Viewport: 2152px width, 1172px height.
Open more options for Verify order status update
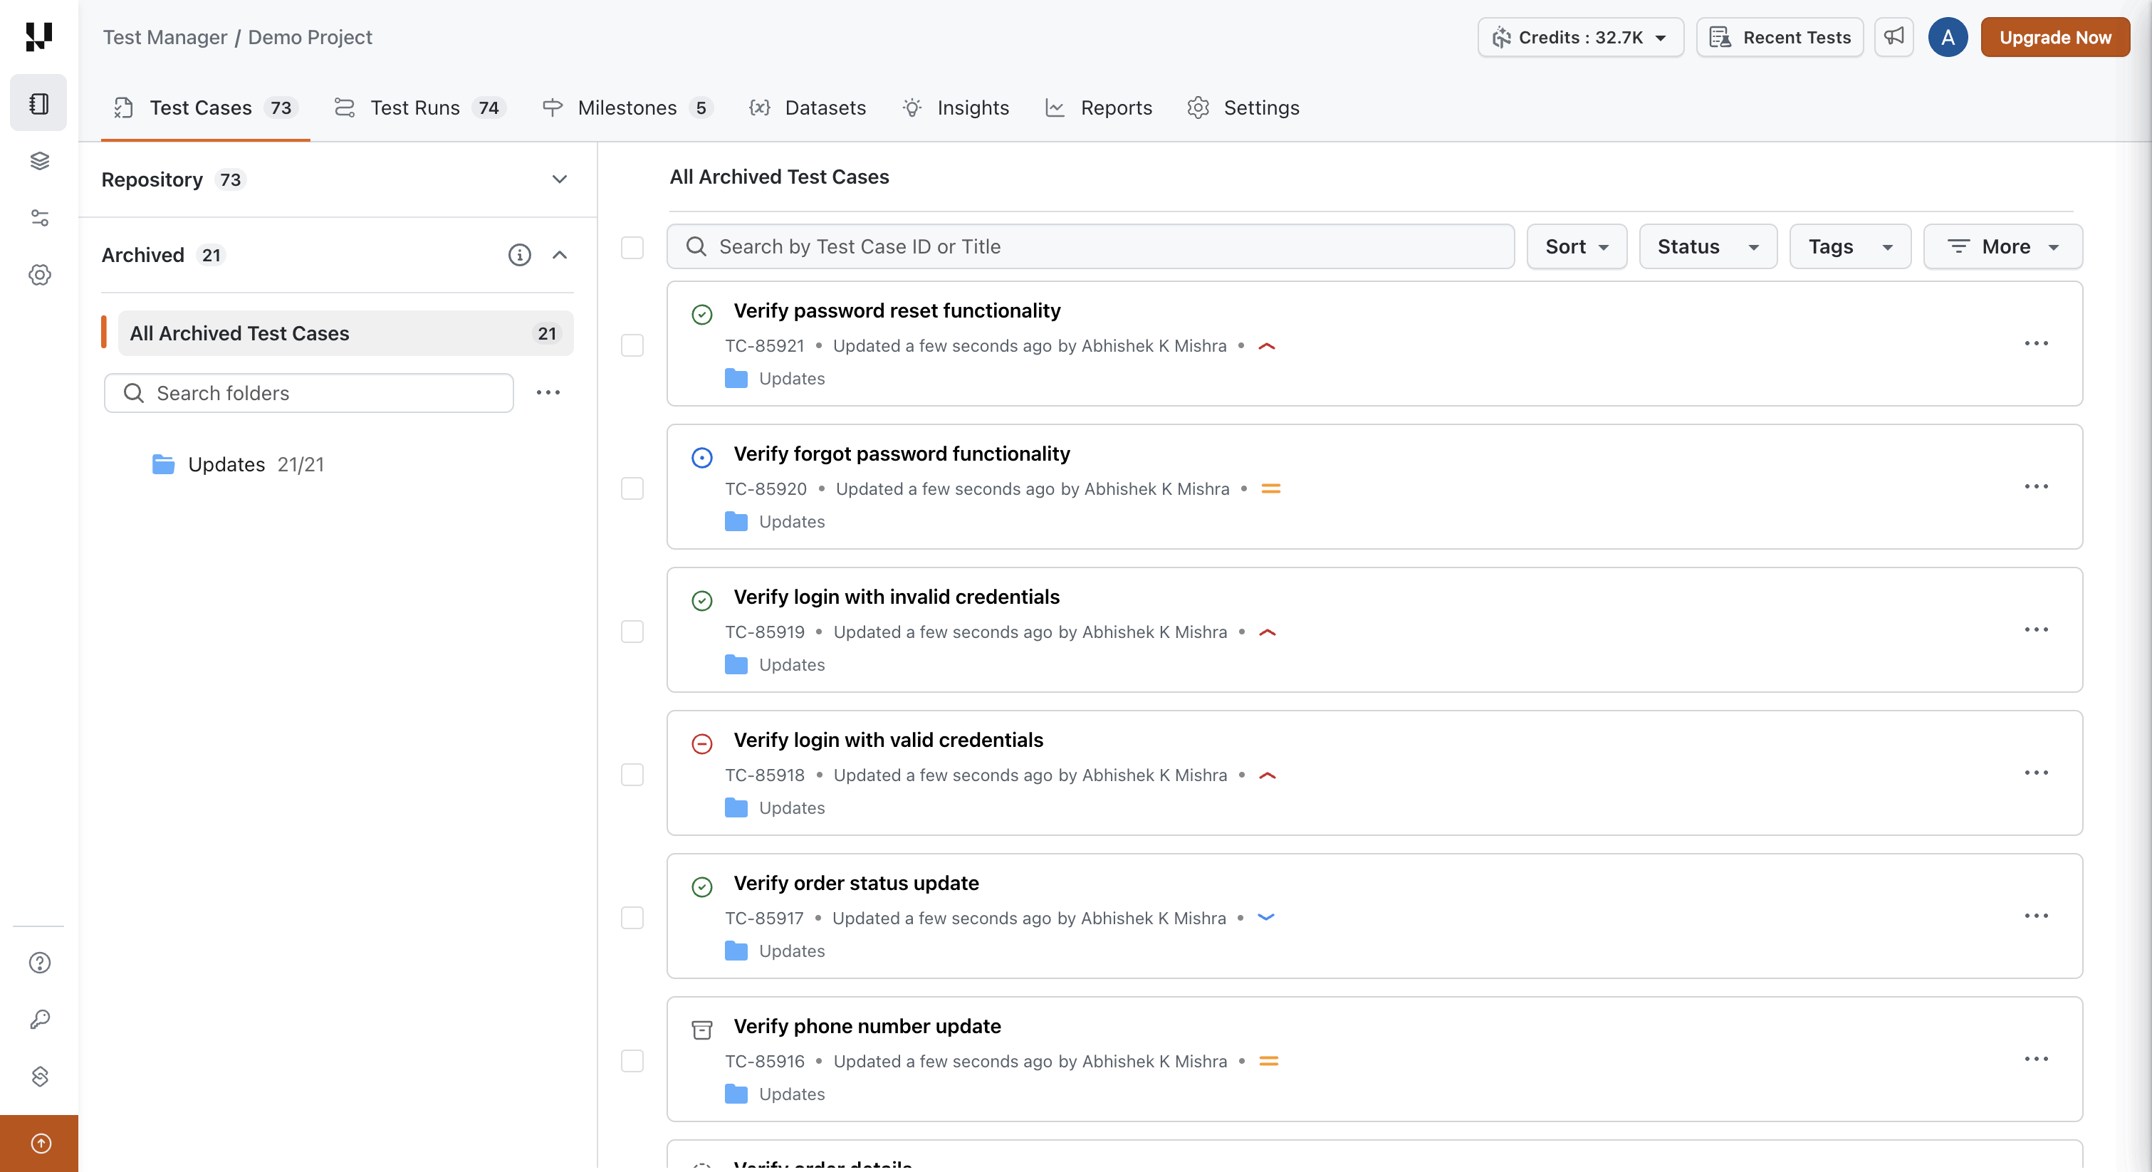pyautogui.click(x=2036, y=916)
